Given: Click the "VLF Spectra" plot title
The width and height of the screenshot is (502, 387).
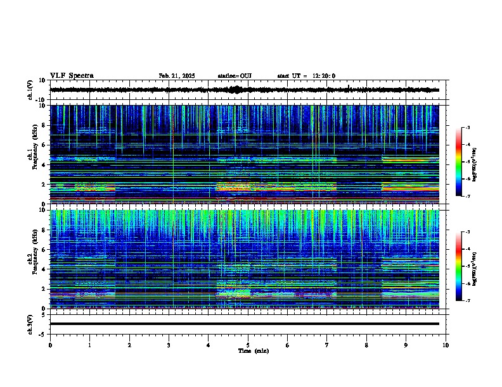Looking at the screenshot, I should point(72,76).
